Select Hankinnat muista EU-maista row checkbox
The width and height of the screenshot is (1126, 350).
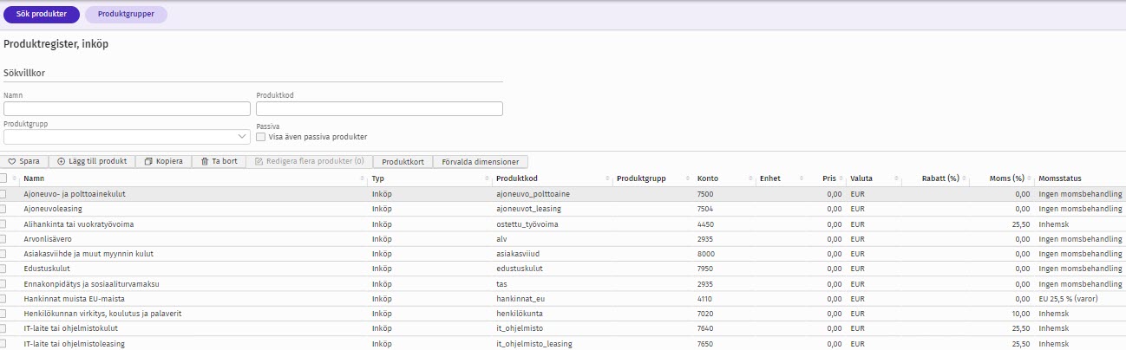coord(3,298)
